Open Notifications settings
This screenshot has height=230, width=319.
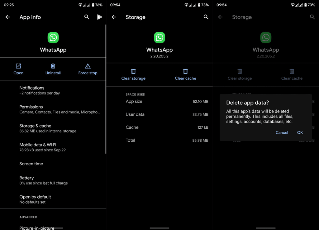point(53,90)
